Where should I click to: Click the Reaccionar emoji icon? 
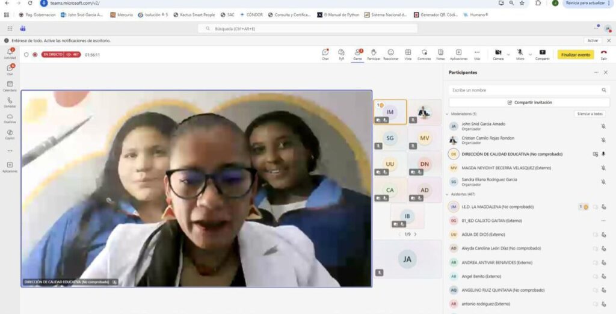click(390, 53)
